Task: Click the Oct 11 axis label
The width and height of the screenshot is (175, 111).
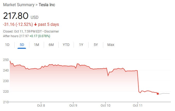Action: 138,105
